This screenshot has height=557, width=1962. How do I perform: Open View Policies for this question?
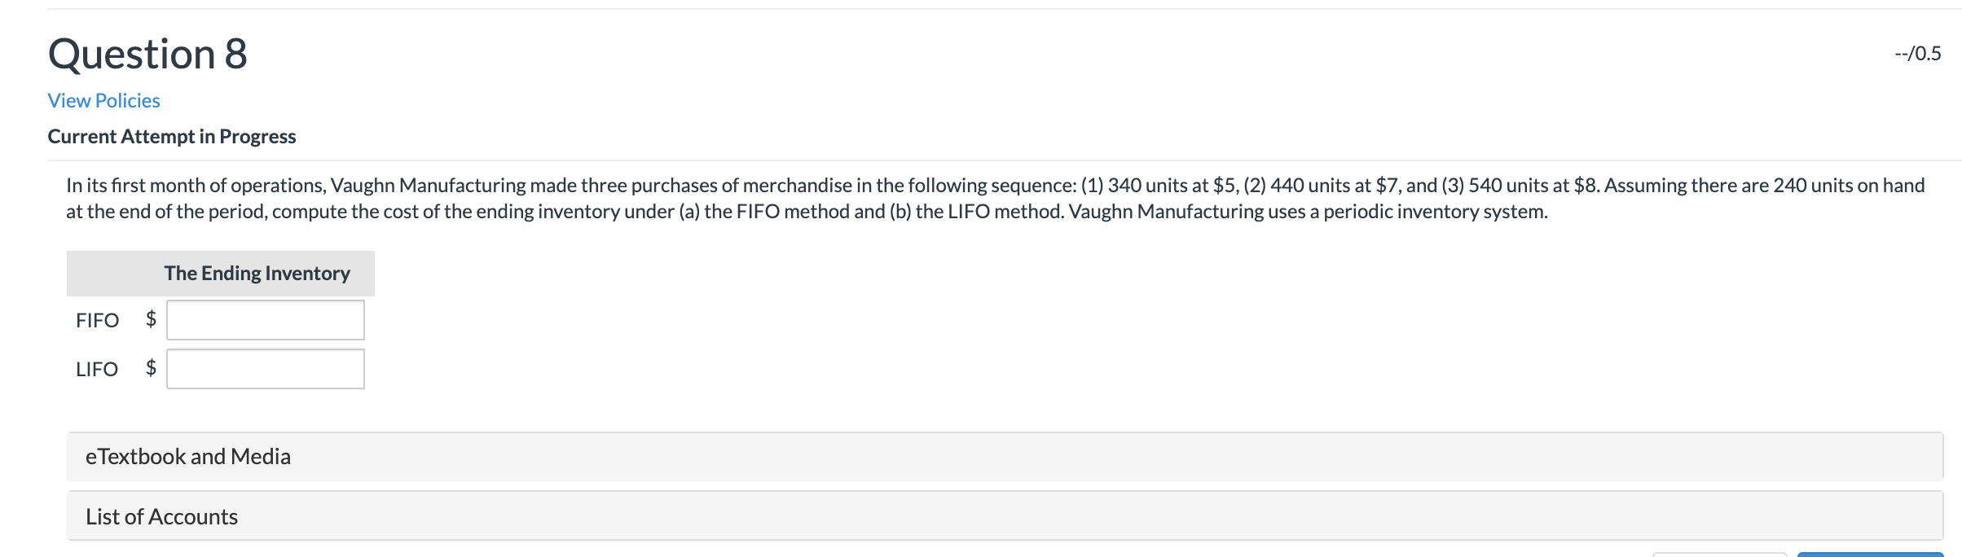point(103,100)
